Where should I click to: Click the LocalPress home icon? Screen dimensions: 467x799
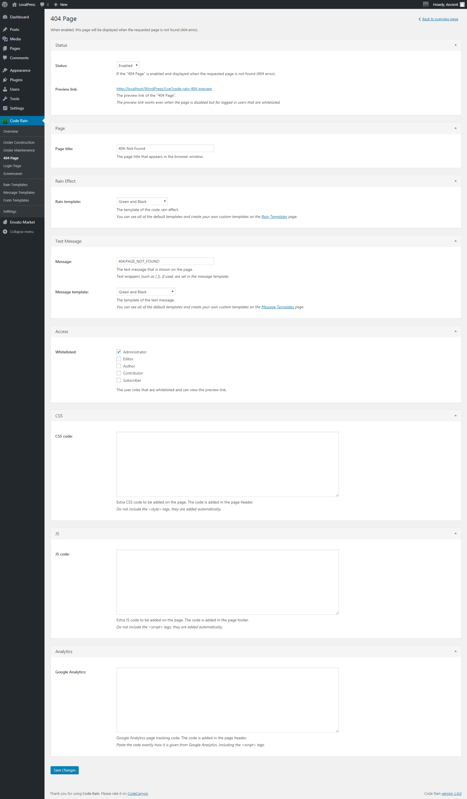14,4
